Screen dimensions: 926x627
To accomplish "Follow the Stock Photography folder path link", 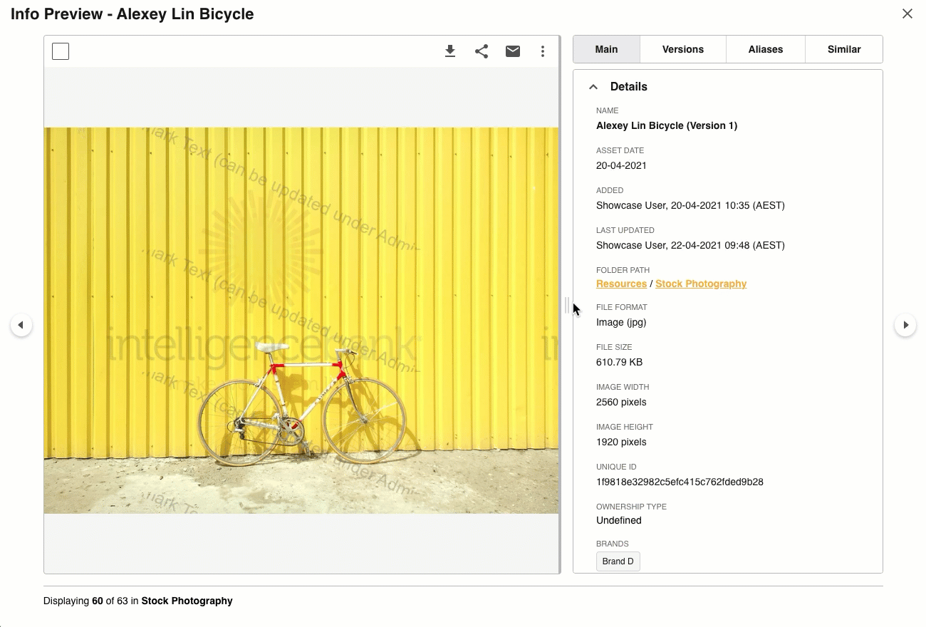I will pos(700,284).
